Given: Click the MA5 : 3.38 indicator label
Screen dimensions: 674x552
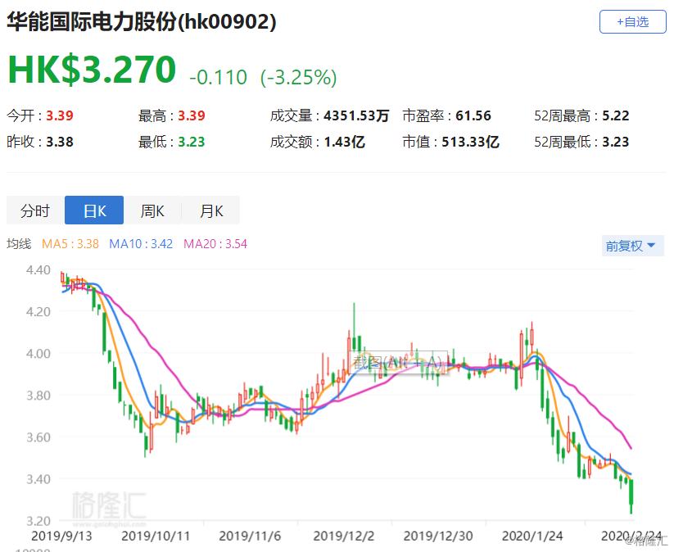Looking at the screenshot, I should 70,244.
